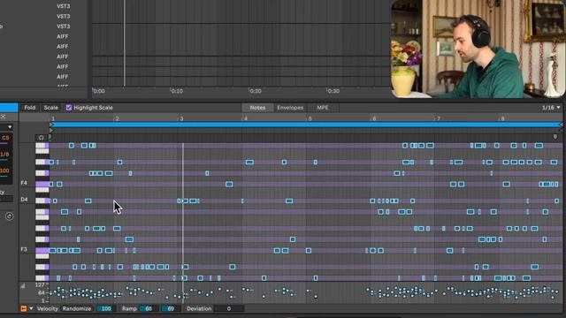This screenshot has width=566, height=318.
Task: Click bar 1 in the clip ruler
Action: tap(53, 118)
